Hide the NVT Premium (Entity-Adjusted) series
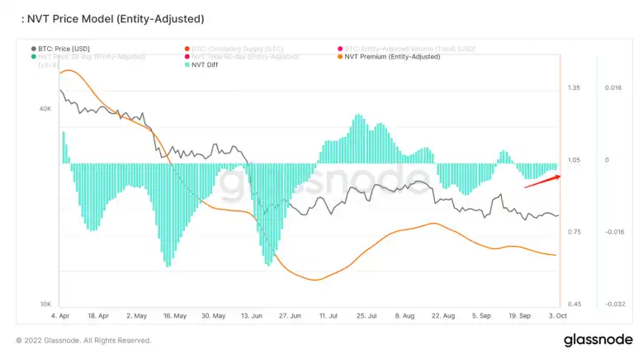Screen dimensions: 643x349 [x=389, y=57]
